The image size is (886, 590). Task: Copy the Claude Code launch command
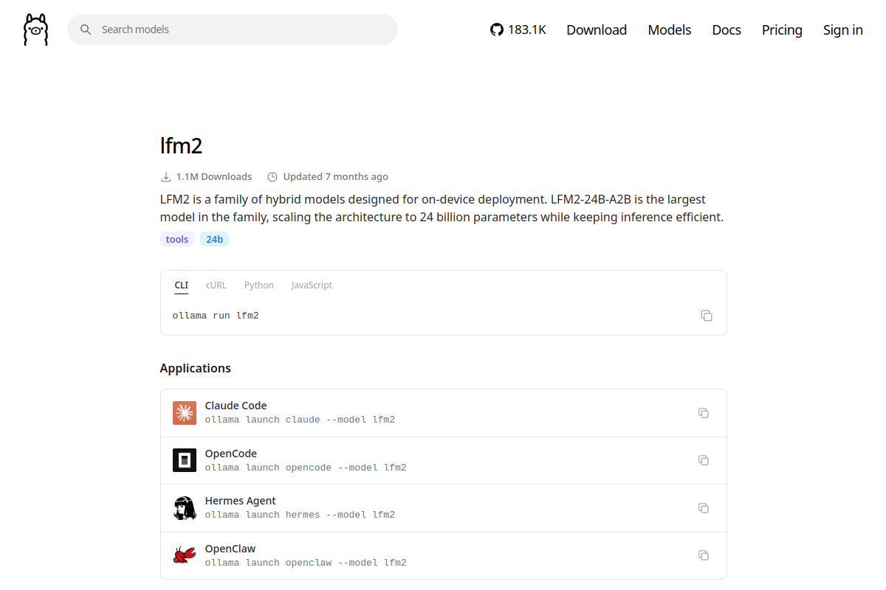704,413
